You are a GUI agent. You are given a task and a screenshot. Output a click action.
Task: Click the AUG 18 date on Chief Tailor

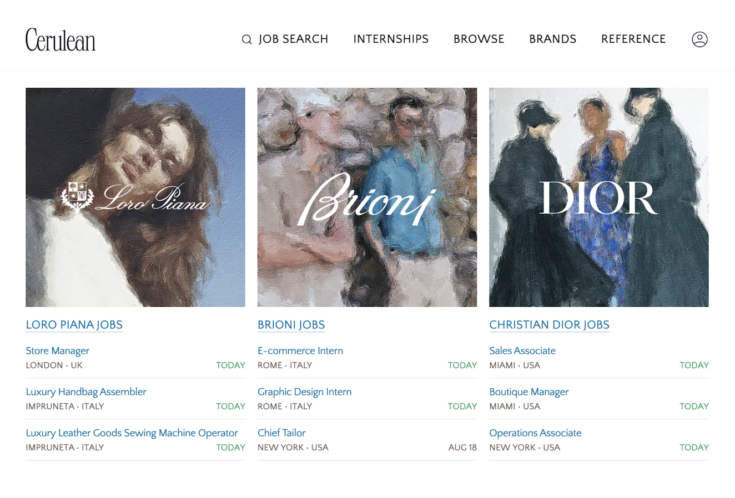click(462, 447)
